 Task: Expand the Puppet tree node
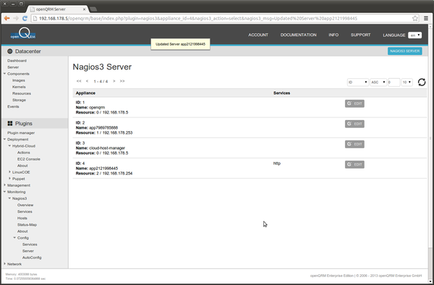click(9, 179)
